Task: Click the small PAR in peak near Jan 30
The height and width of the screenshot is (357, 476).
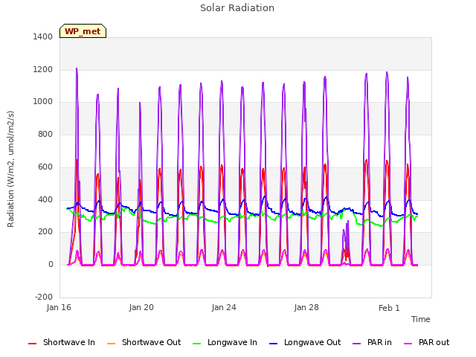Action: [347, 222]
